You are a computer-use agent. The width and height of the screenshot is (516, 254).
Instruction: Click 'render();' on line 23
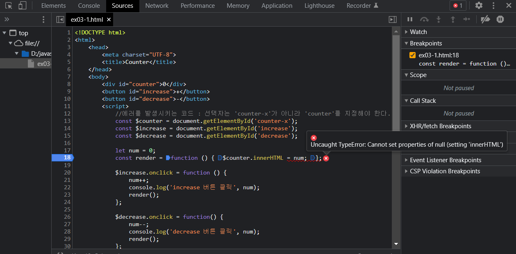point(144,195)
